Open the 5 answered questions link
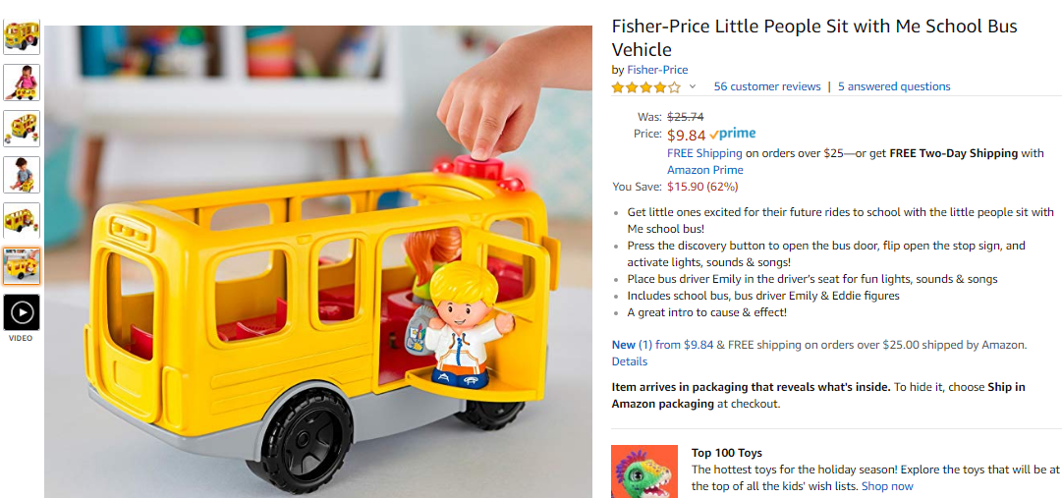Viewport: 1062px width, 498px height. click(894, 86)
